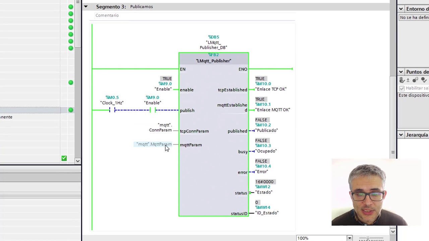Screen dimensions: 429x241
Task: Click the green status dot in highlighted row
Action: [71, 110]
